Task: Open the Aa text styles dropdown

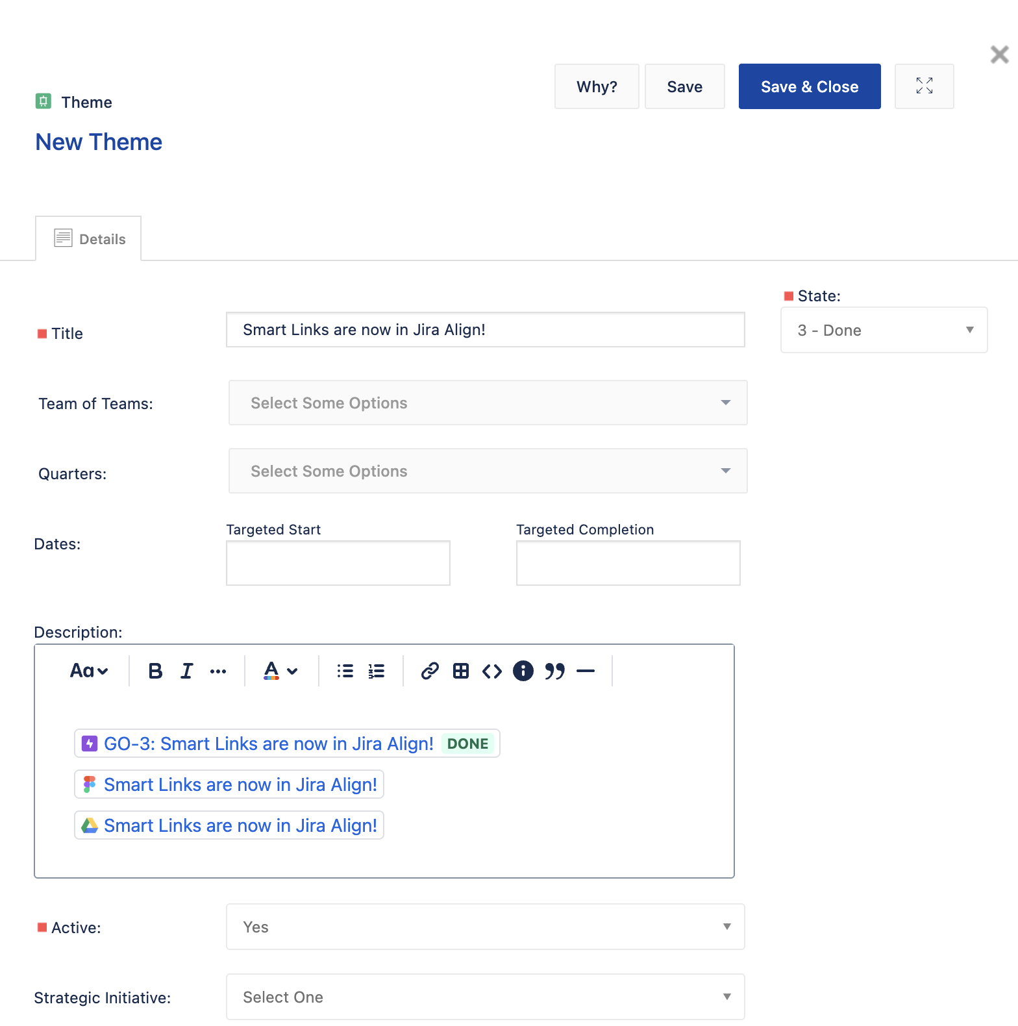Action: coord(89,671)
